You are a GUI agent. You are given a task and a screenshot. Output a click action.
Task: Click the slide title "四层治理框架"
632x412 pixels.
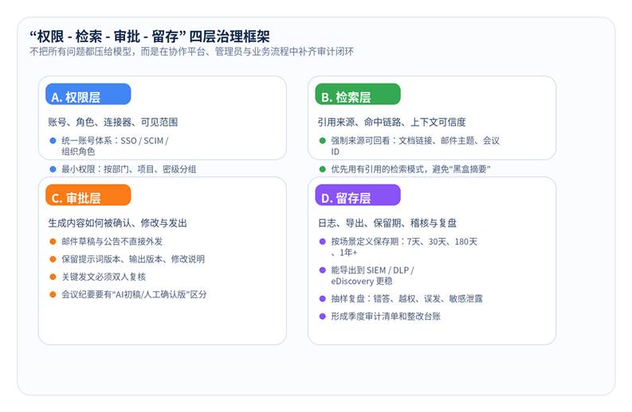pyautogui.click(x=150, y=36)
